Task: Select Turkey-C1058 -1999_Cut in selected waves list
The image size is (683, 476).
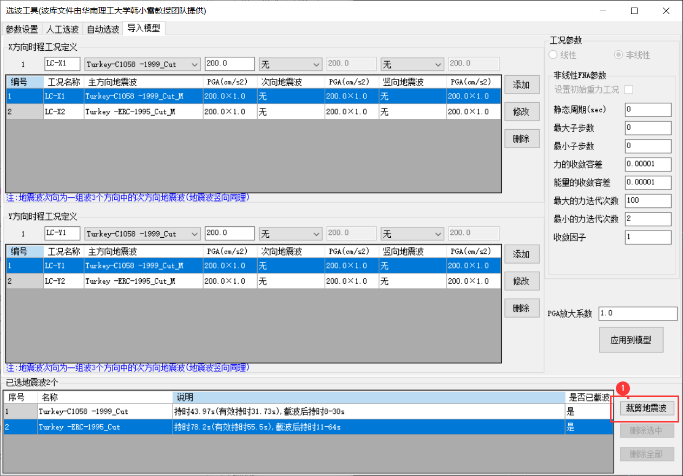Action: click(83, 412)
